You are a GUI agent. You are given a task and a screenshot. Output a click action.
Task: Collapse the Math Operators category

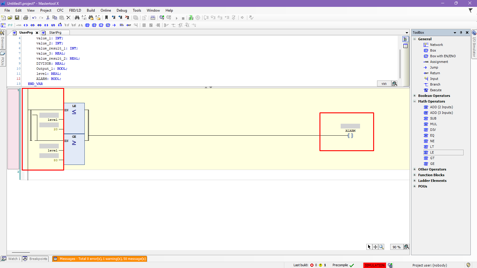[414, 101]
